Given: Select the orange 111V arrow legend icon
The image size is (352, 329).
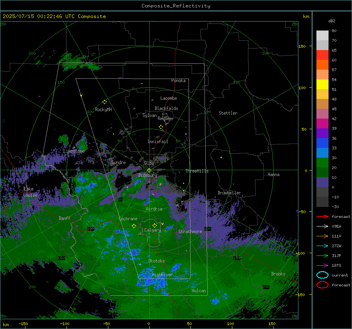Looking at the screenshot, I should (322, 236).
